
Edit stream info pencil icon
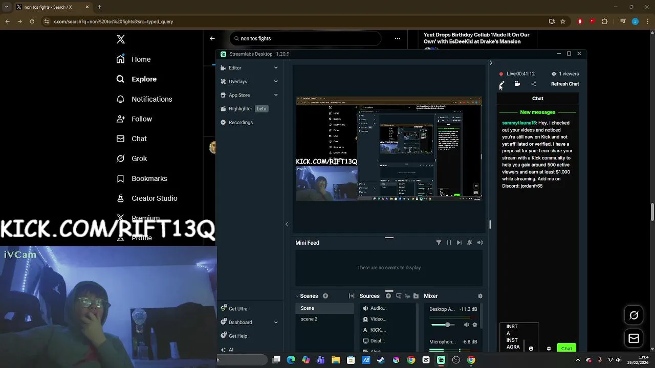tap(501, 84)
